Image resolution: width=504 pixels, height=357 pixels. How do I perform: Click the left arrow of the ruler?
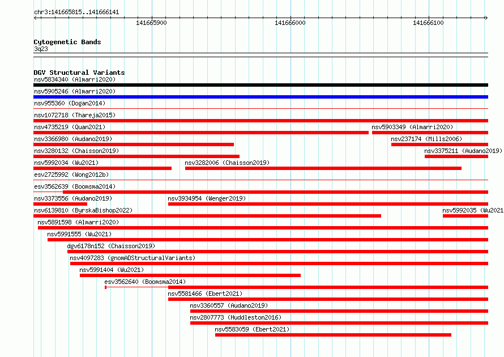point(36,18)
